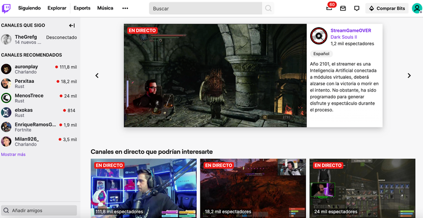Screen dimensions: 423x218
Task: Click the 814 viewer count beside elxokas
Action: 71,110
